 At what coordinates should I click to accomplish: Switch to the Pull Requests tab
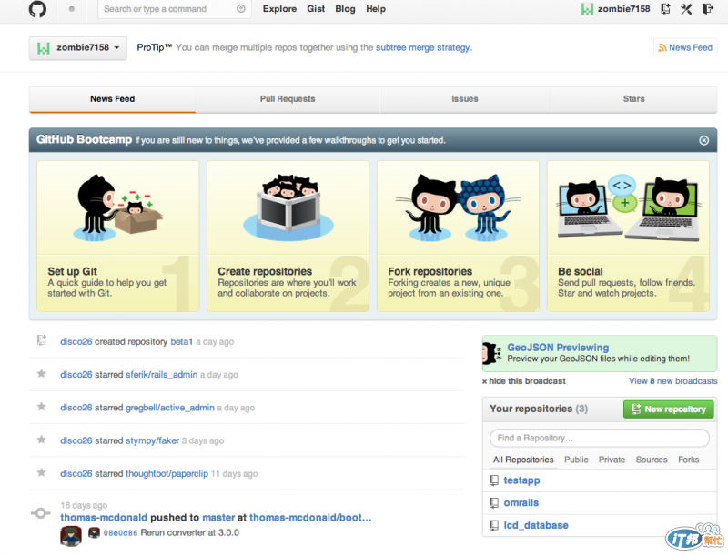(288, 99)
